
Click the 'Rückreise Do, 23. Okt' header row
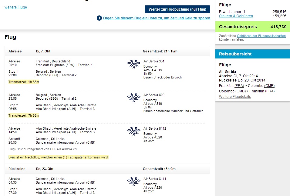[x=107, y=169]
